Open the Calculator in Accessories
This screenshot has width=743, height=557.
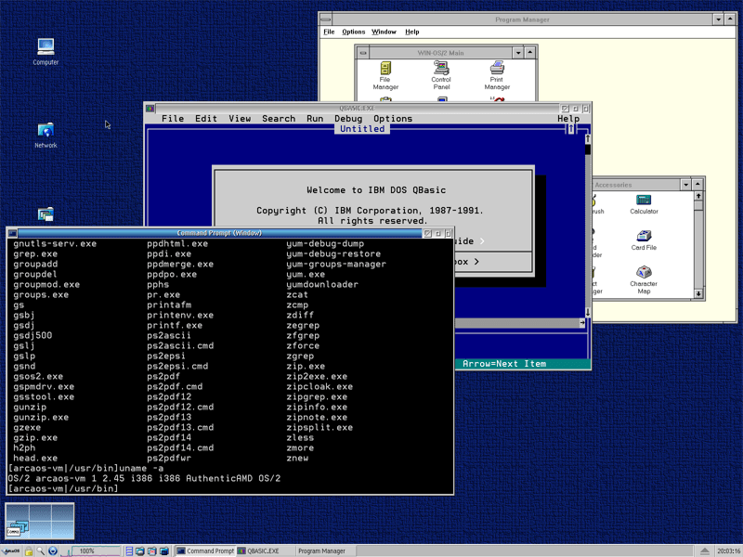coord(644,201)
